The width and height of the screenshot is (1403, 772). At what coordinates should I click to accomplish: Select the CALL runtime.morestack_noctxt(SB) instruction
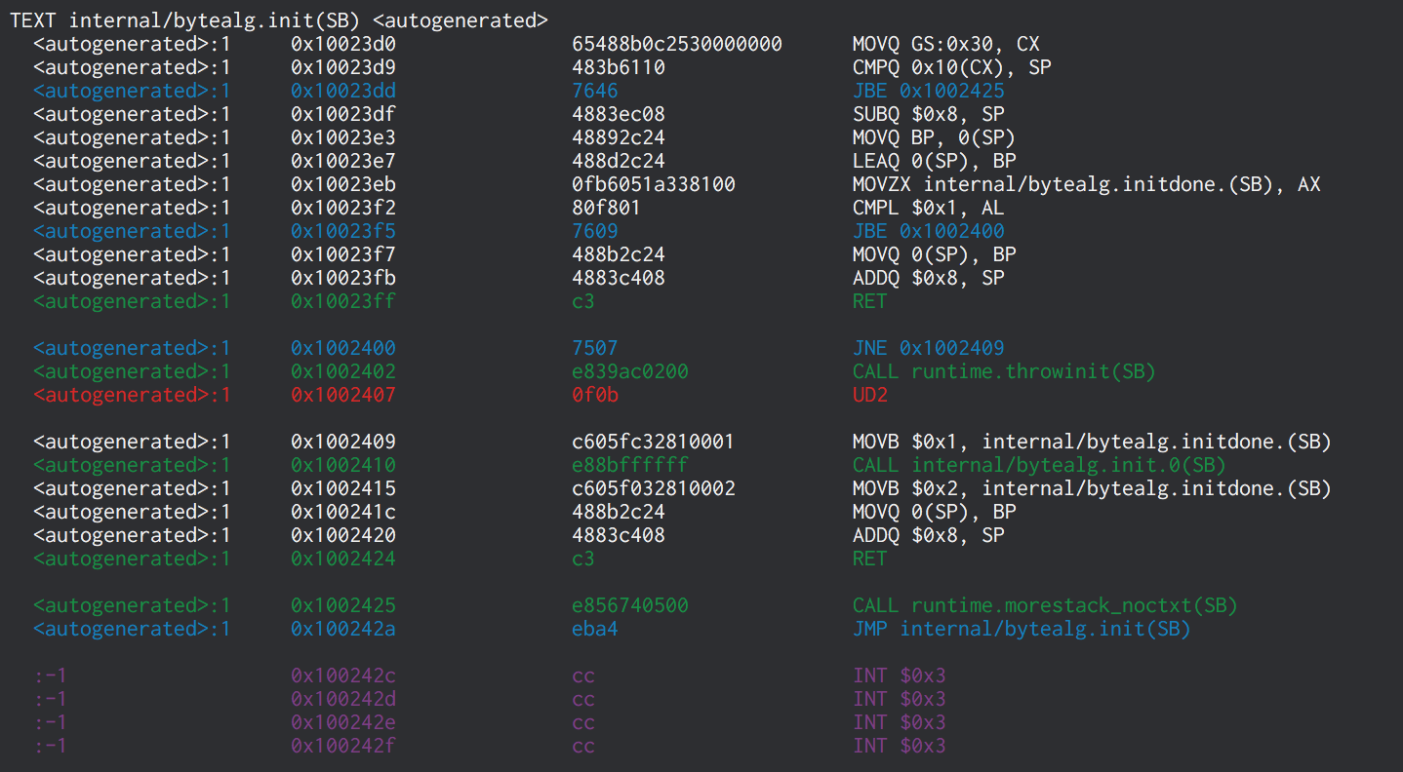click(x=1045, y=605)
